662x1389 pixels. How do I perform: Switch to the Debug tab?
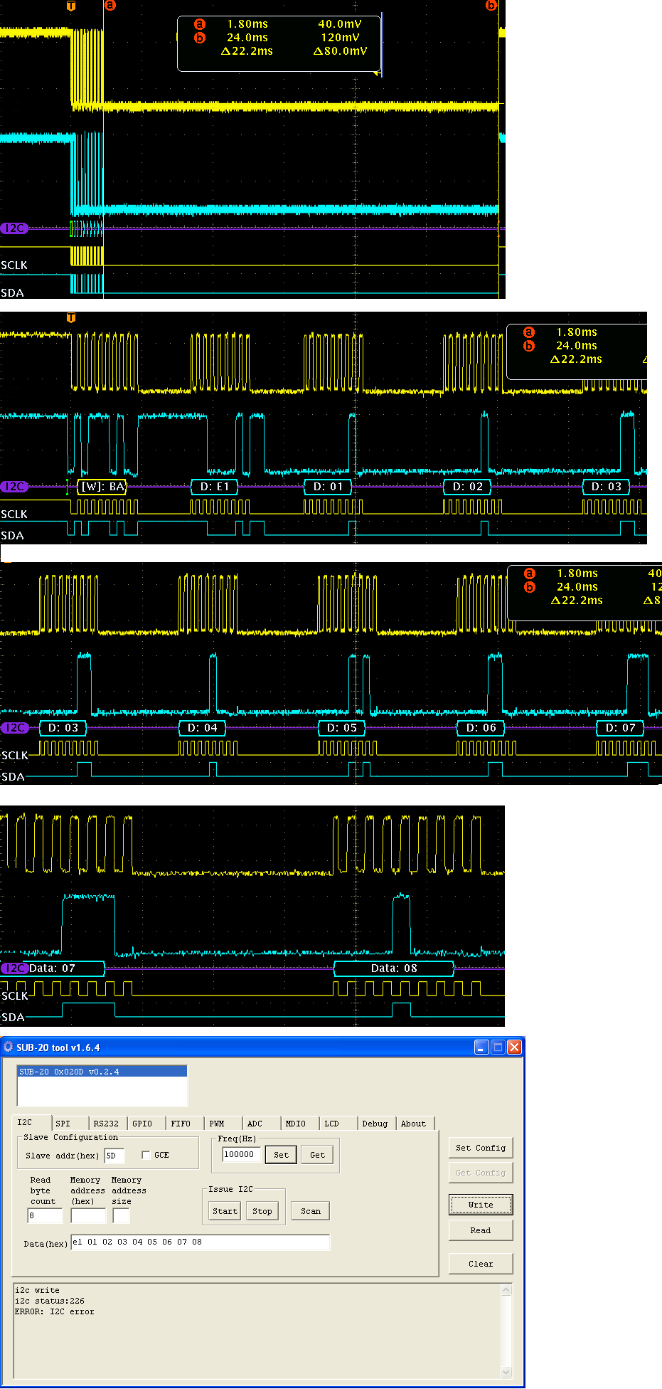pyautogui.click(x=375, y=1124)
